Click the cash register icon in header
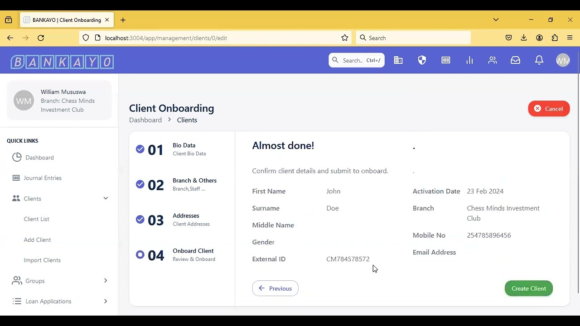This screenshot has width=580, height=326. tap(446, 60)
